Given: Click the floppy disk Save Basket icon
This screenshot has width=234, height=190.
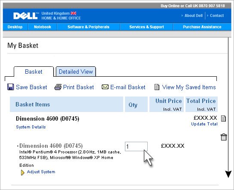Looking at the screenshot, I should (x=10, y=87).
